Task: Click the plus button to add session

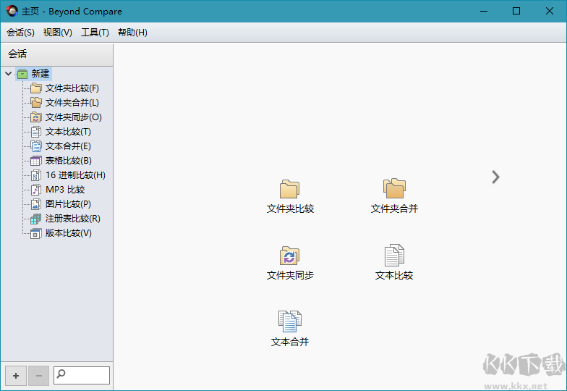Action: pos(16,376)
